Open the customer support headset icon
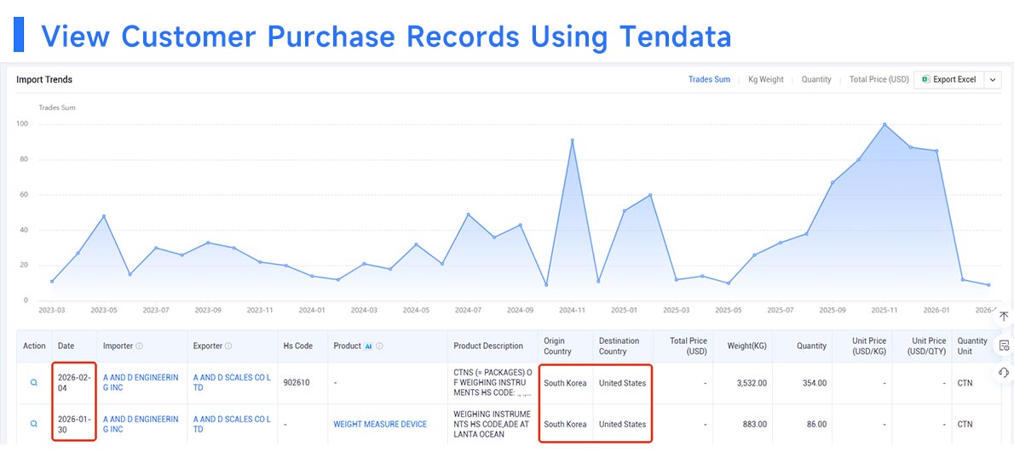Screen dimensions: 1014x452 [x=1003, y=373]
